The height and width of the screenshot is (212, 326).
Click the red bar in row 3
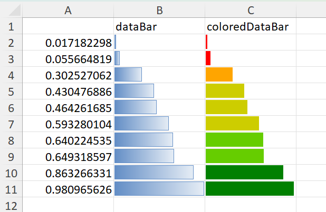[208, 58]
